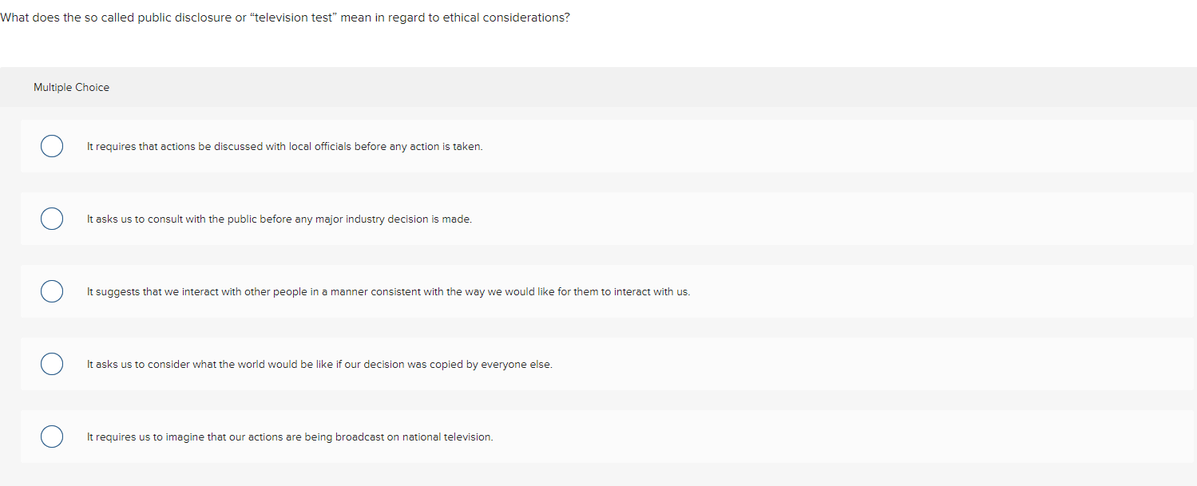
Task: Click the answer text about consulting the public
Action: (x=279, y=218)
